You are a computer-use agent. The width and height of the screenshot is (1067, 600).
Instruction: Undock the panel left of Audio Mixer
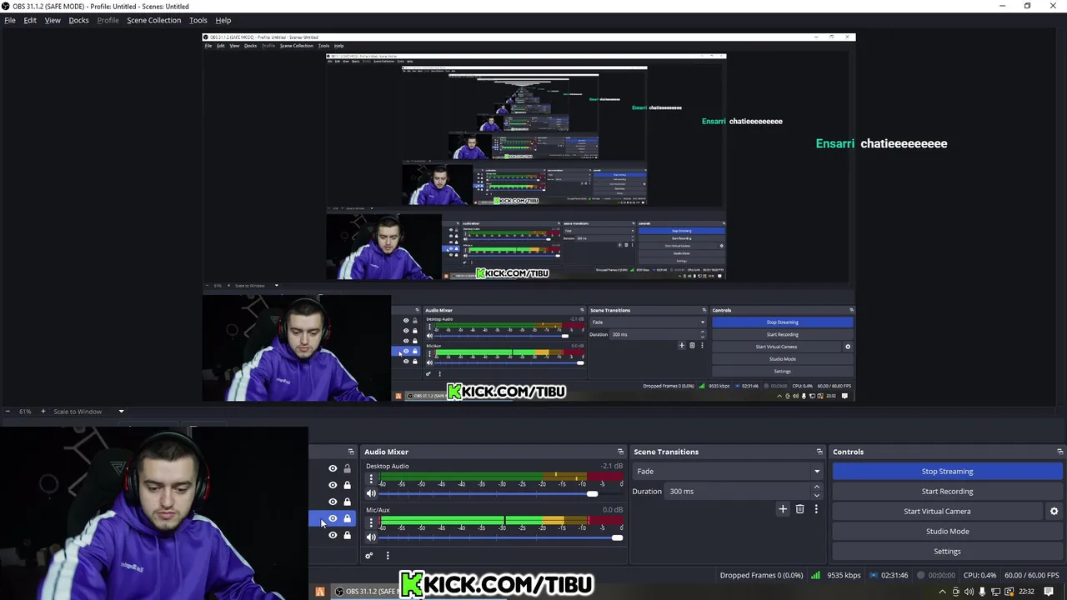(351, 452)
